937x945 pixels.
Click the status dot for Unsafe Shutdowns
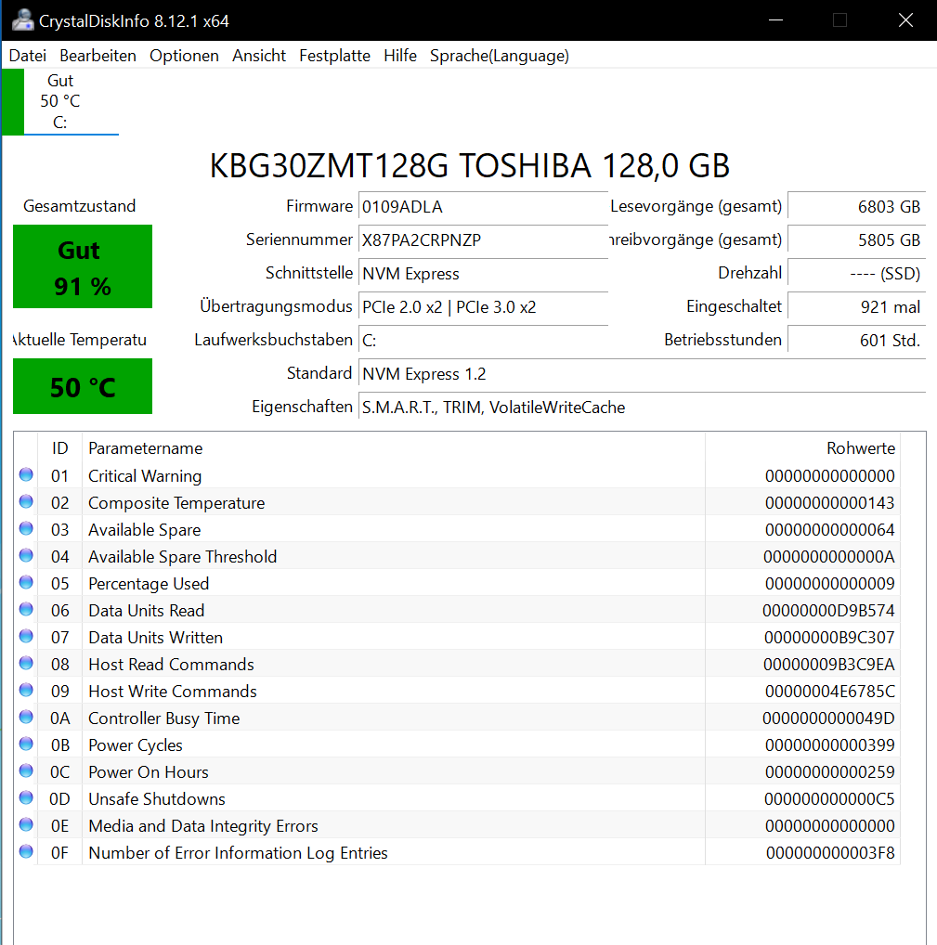(26, 798)
